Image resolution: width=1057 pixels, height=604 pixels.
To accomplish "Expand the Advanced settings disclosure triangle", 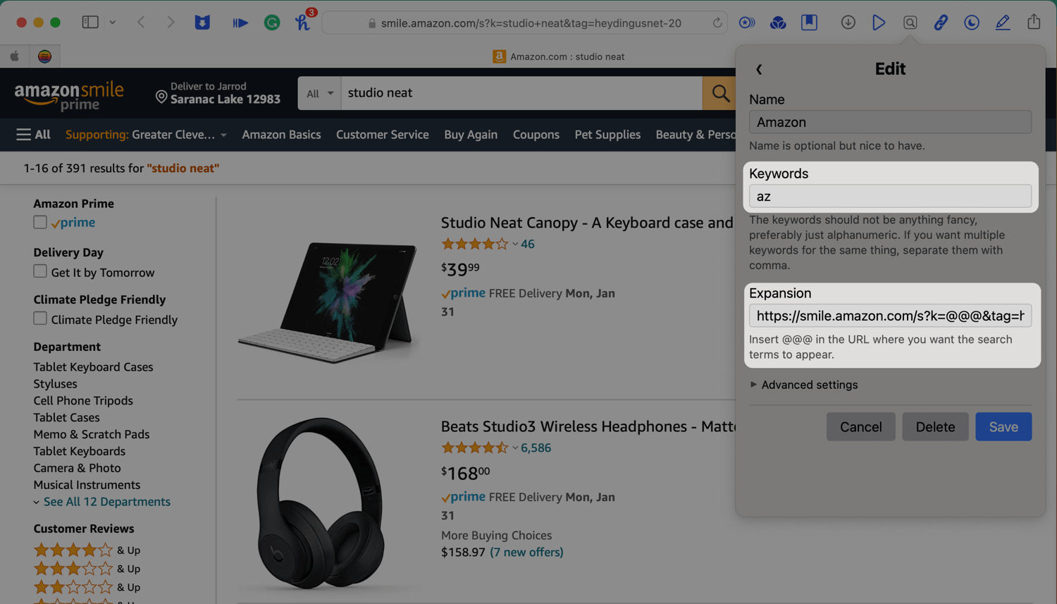I will tap(753, 385).
